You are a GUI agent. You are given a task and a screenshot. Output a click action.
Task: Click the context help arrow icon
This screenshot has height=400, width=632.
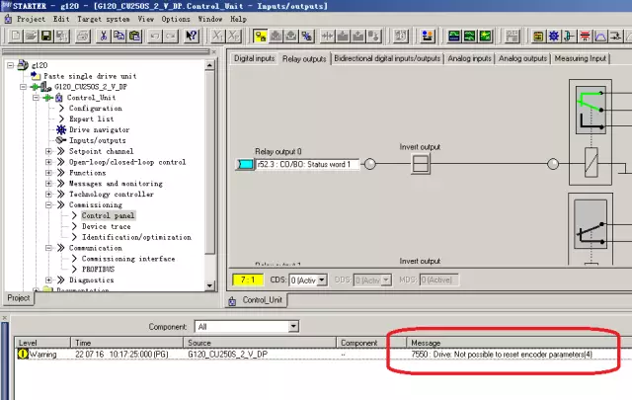192,37
